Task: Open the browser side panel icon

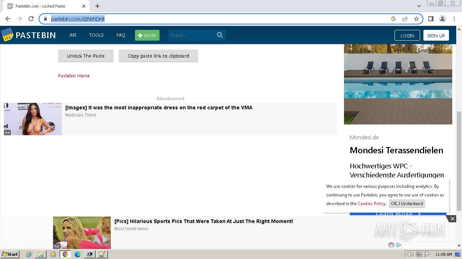Action: [431, 19]
